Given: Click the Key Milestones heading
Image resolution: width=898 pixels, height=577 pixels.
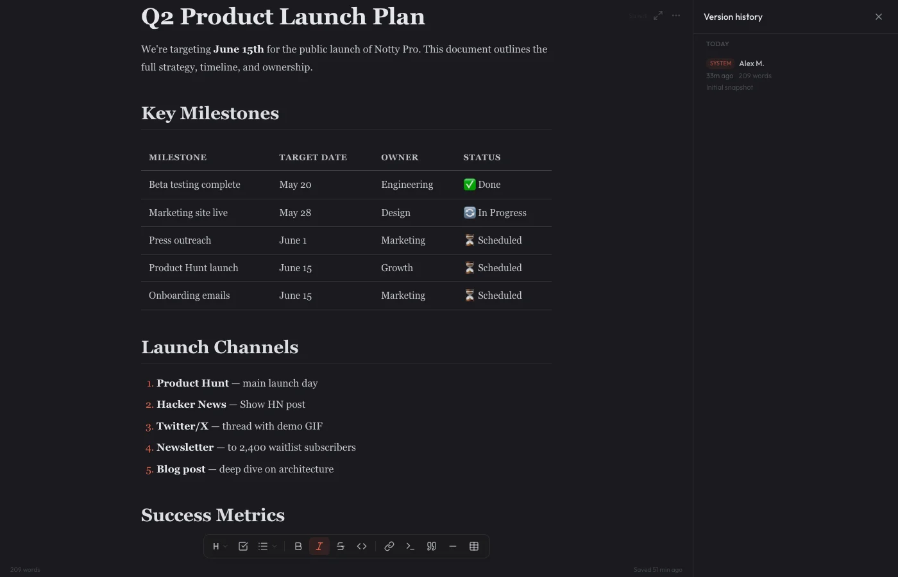Looking at the screenshot, I should pyautogui.click(x=210, y=113).
